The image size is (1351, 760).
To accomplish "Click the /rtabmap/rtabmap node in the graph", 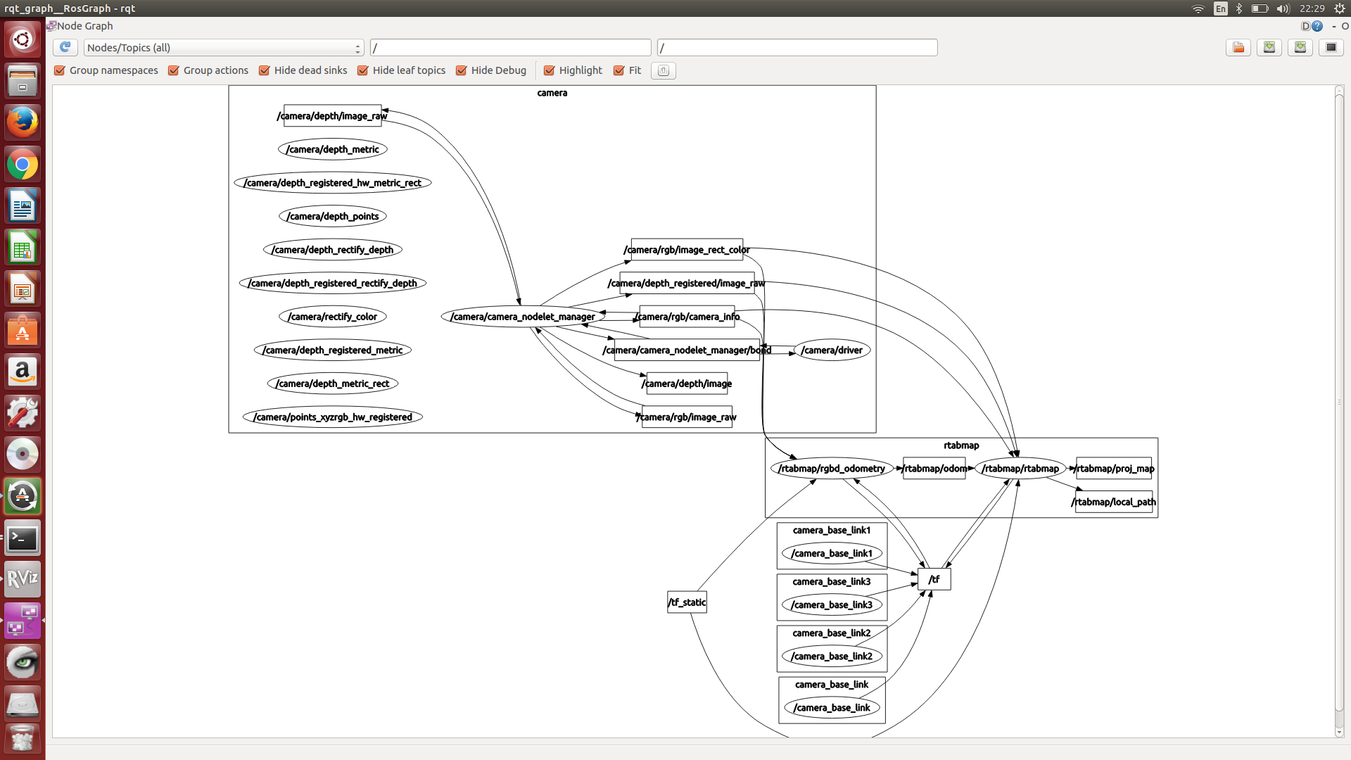I will pyautogui.click(x=1020, y=469).
